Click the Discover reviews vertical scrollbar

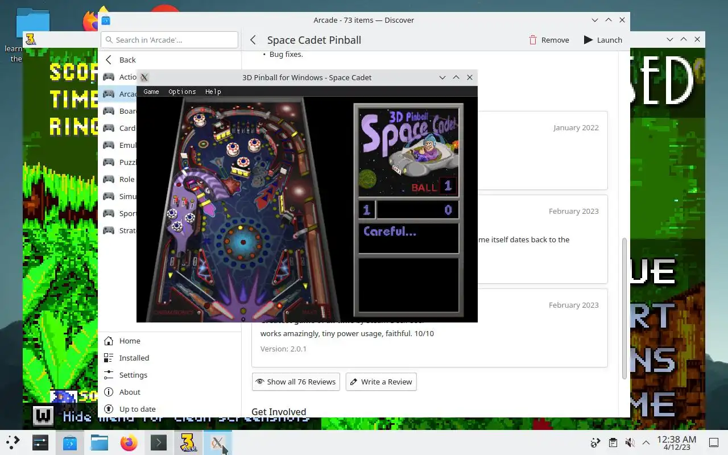tap(624, 307)
